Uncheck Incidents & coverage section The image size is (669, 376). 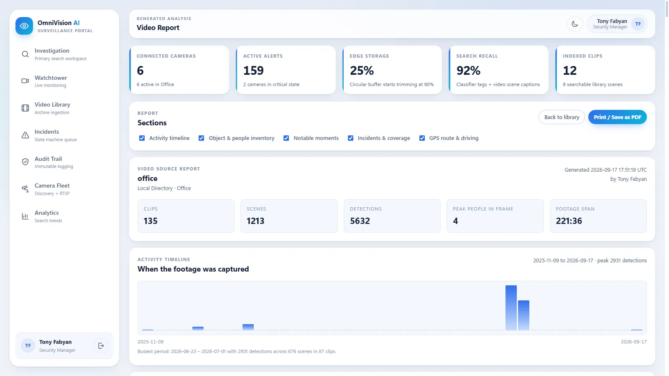(x=351, y=138)
